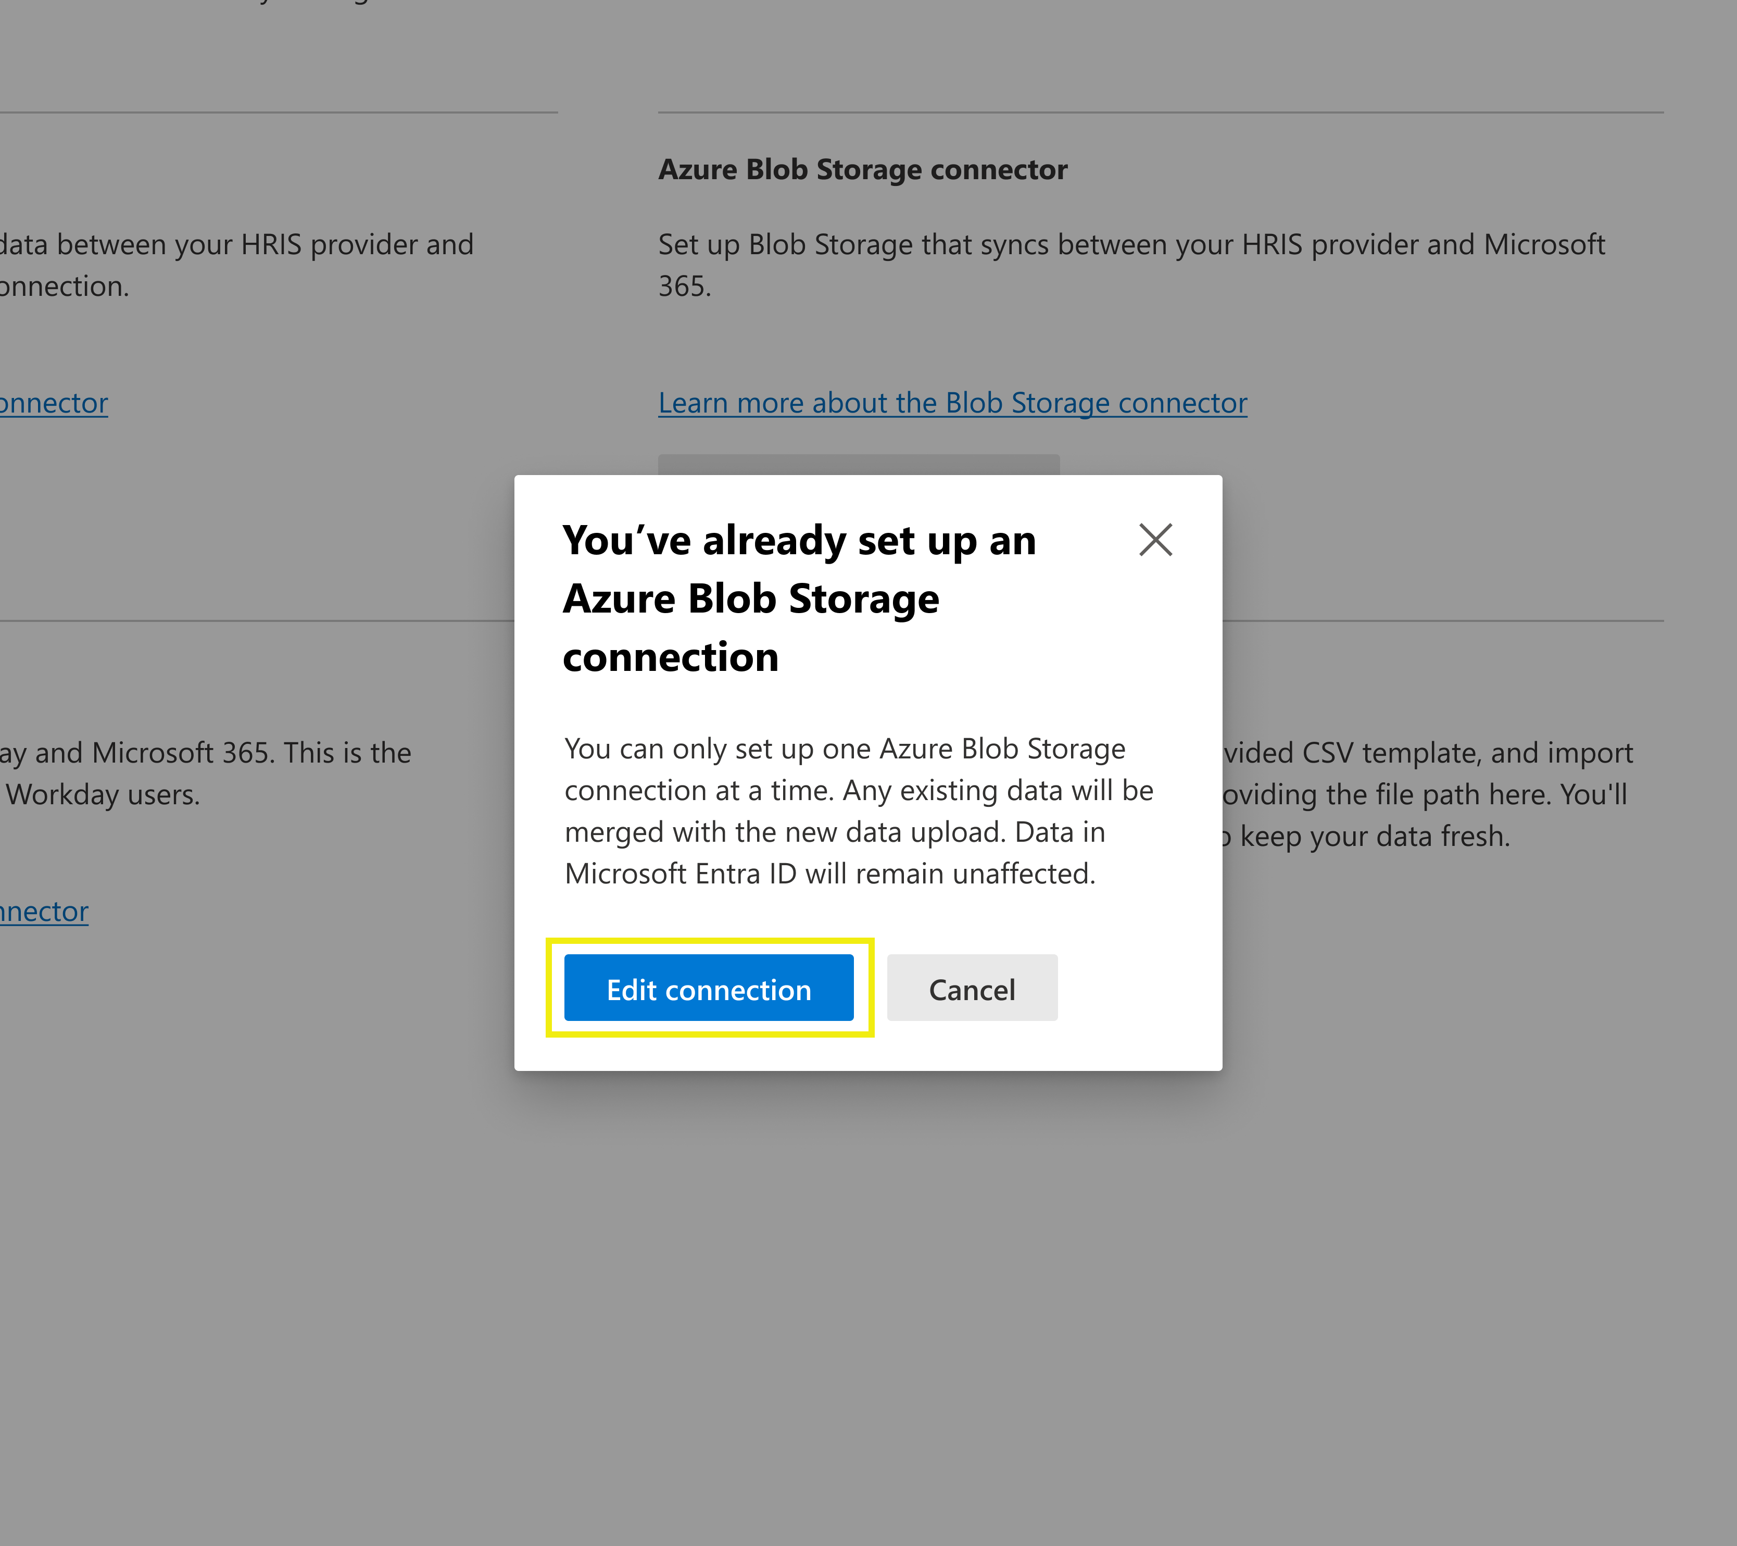Click the Edit connection button
Image resolution: width=1737 pixels, height=1546 pixels.
(708, 988)
